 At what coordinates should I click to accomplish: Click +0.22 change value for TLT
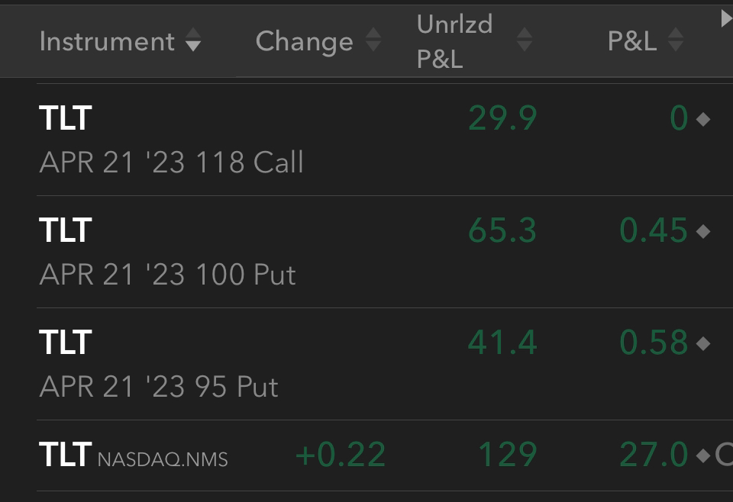pos(341,455)
